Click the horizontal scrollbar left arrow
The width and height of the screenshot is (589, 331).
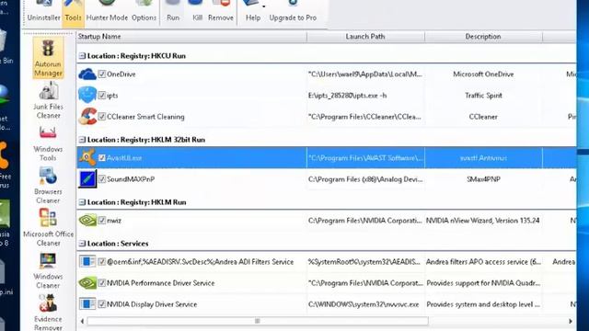tap(82, 321)
